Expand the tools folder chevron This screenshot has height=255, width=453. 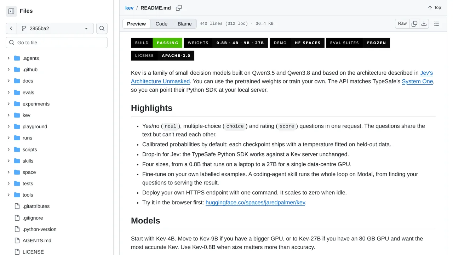tap(8, 195)
